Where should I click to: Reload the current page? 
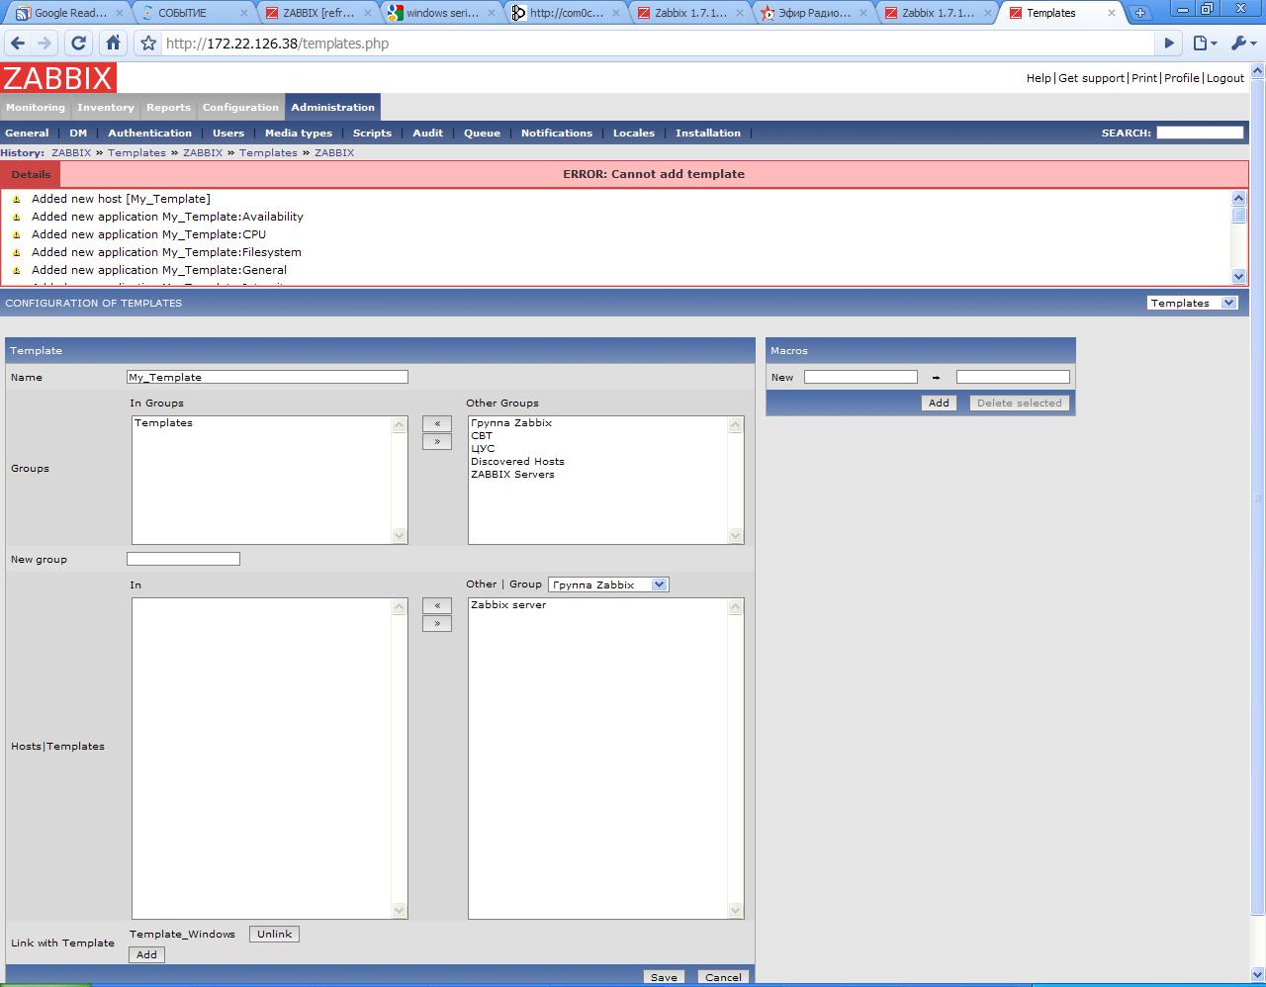click(79, 44)
